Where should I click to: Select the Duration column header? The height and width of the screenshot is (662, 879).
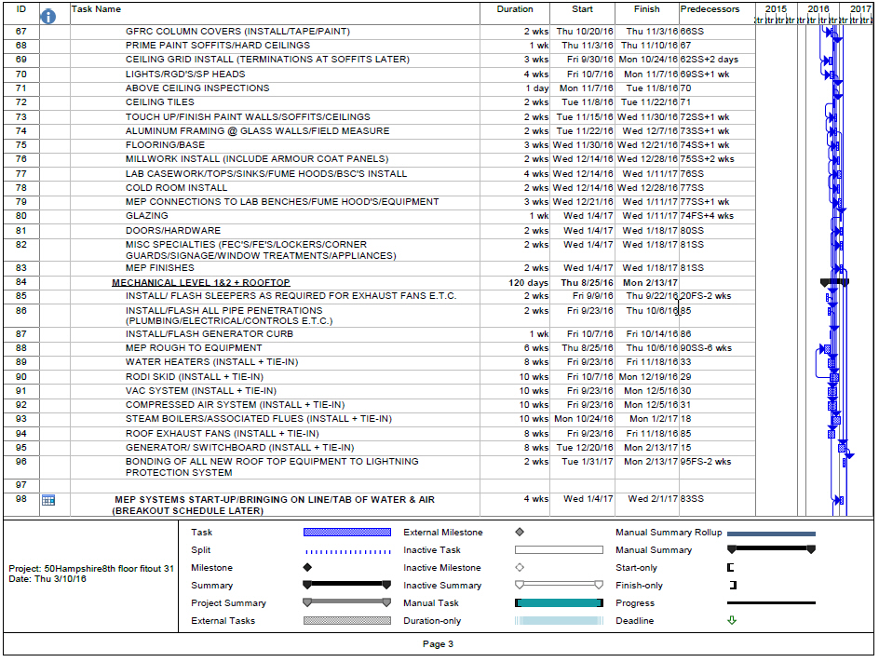(515, 9)
